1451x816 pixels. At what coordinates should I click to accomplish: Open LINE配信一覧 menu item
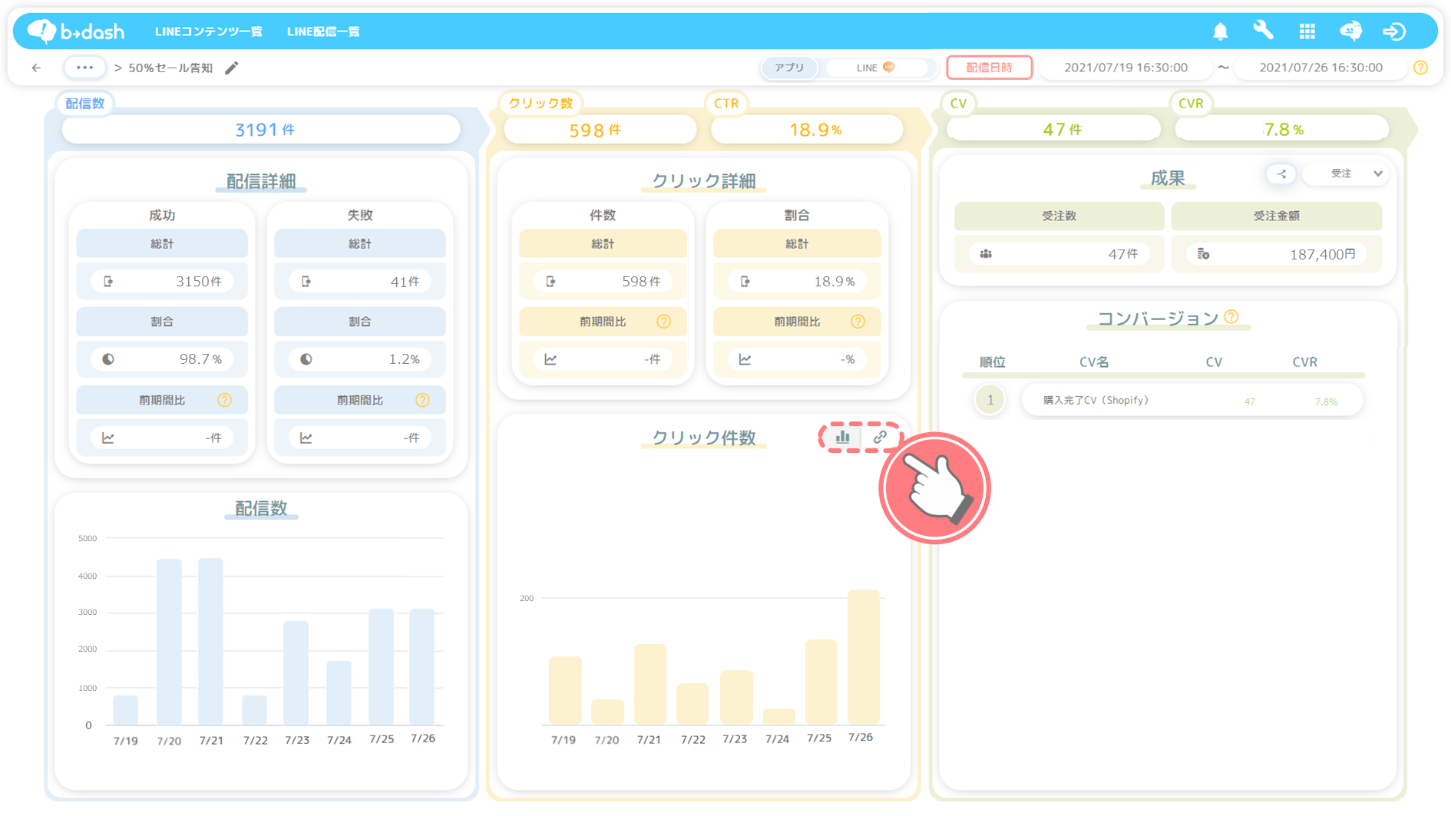click(x=323, y=31)
